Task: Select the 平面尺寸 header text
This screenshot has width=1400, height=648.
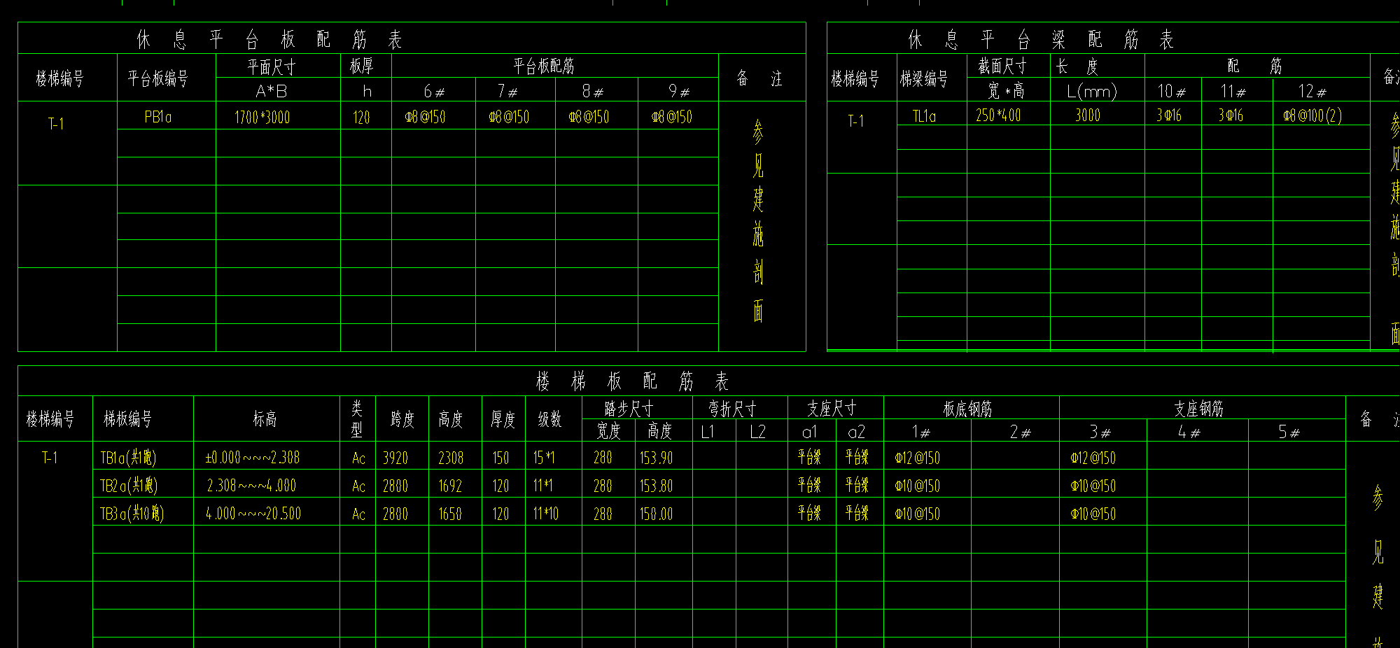Action: (272, 66)
